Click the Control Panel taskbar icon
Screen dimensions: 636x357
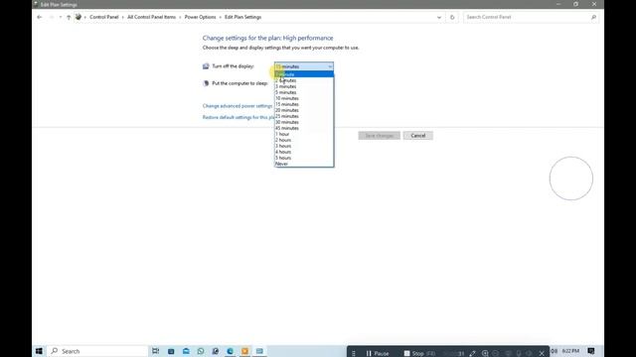(x=259, y=351)
